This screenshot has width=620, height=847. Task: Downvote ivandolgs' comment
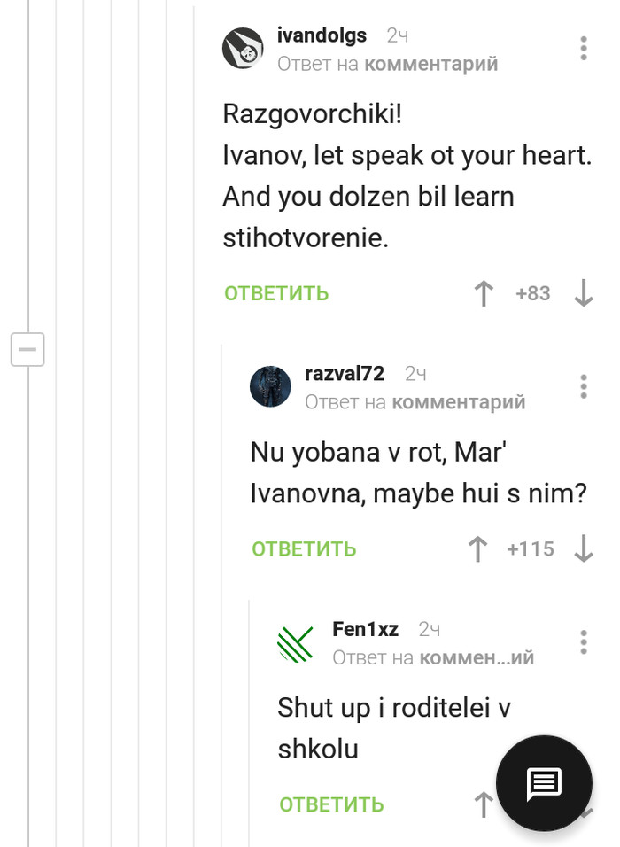tap(584, 294)
